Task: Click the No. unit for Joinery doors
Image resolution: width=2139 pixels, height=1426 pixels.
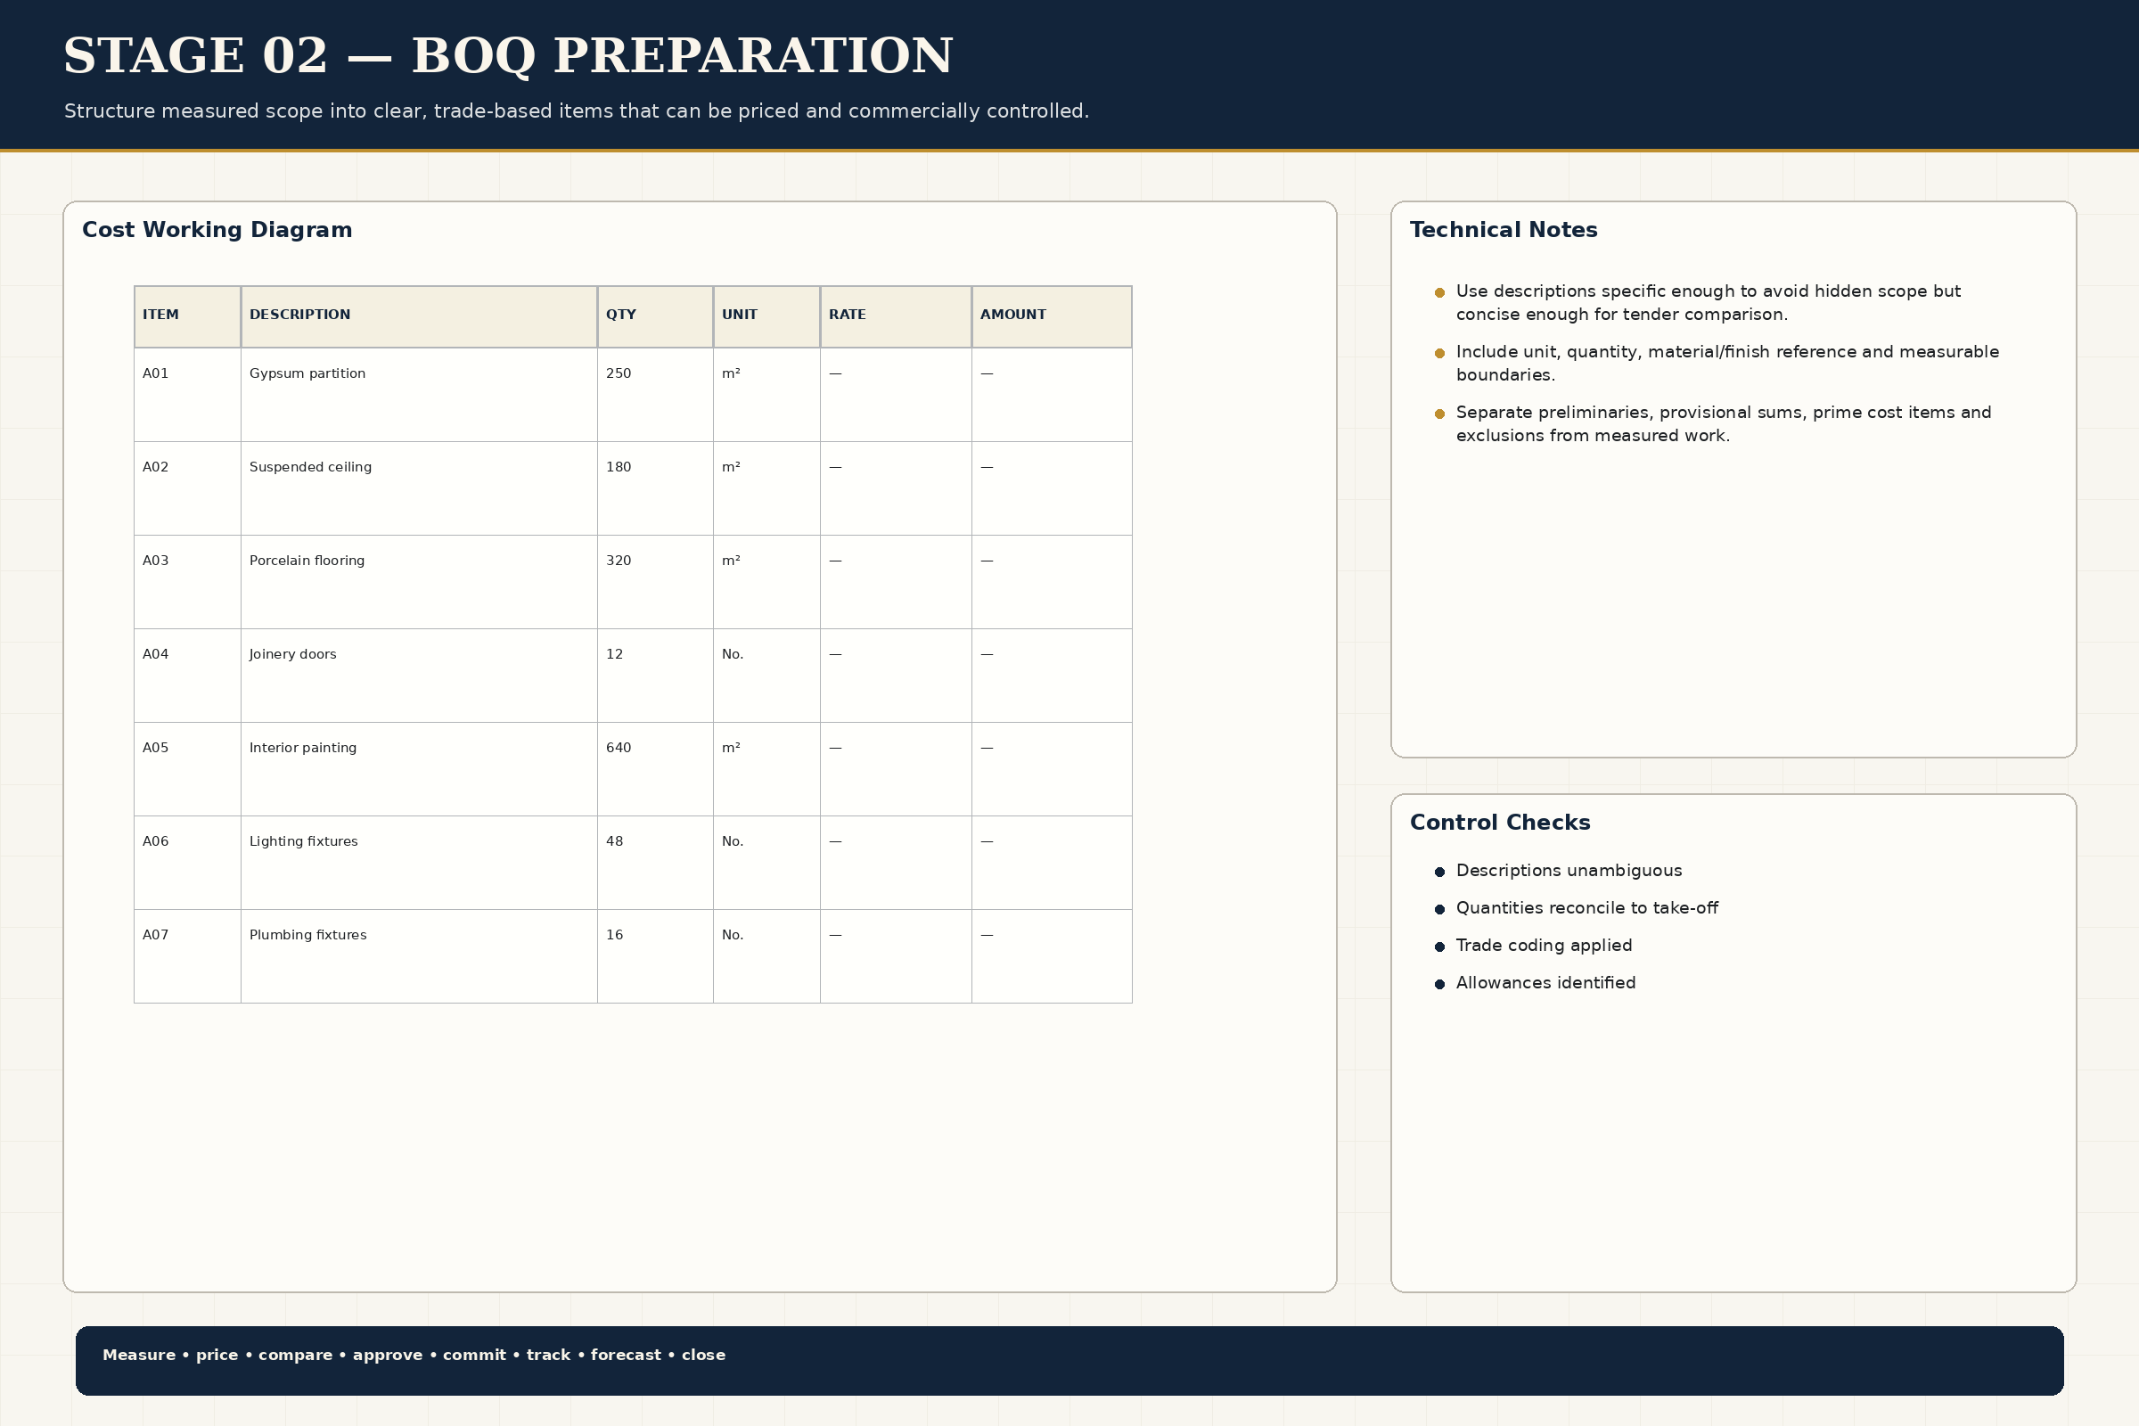Action: pos(733,655)
